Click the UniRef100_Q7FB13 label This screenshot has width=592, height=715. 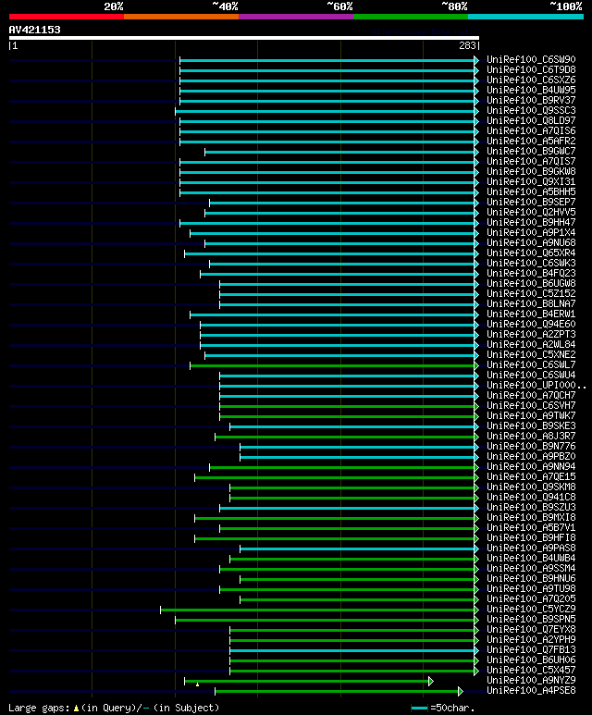coord(531,650)
